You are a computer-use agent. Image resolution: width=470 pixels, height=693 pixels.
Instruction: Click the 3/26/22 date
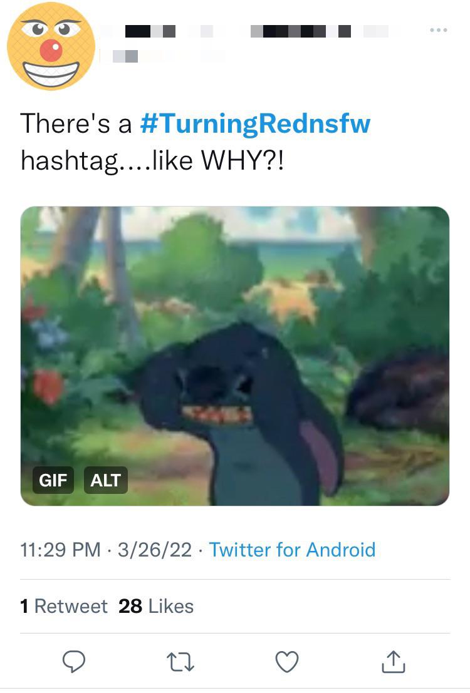[x=154, y=550]
